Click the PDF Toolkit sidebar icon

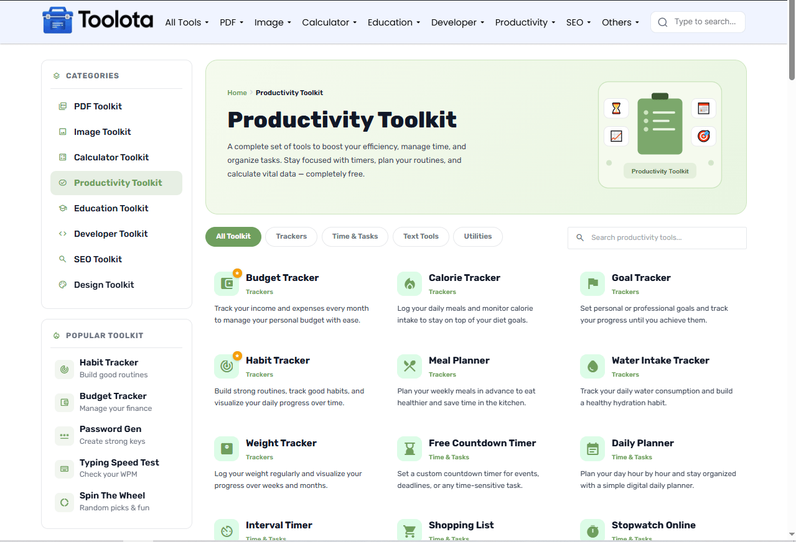click(62, 106)
